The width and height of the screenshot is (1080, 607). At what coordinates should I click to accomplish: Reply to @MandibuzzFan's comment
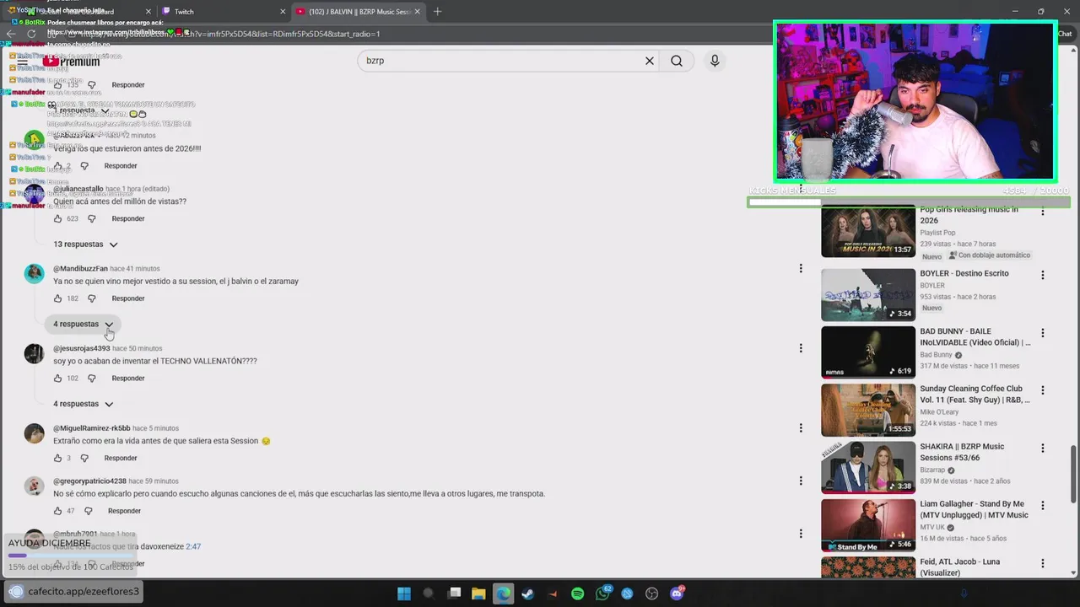point(128,298)
